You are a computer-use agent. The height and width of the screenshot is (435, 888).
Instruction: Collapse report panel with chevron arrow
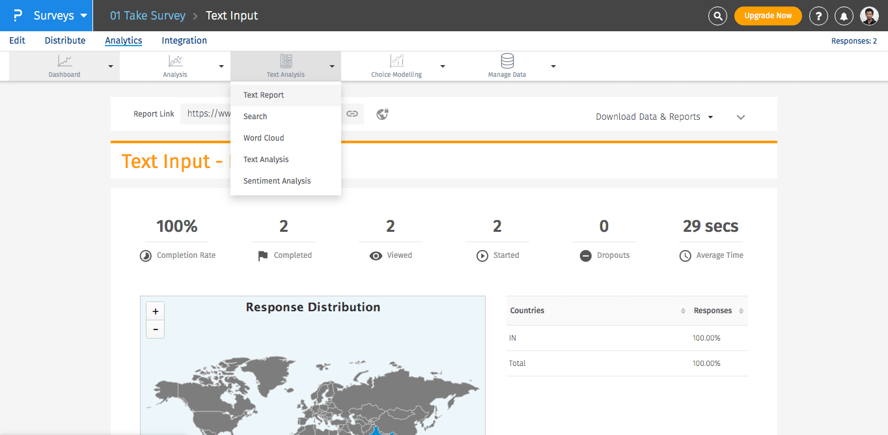point(741,117)
